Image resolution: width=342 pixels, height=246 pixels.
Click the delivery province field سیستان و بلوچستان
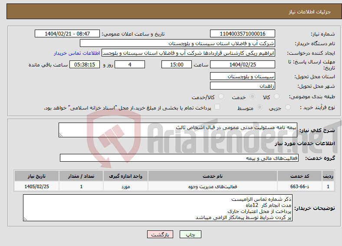[x=242, y=76]
